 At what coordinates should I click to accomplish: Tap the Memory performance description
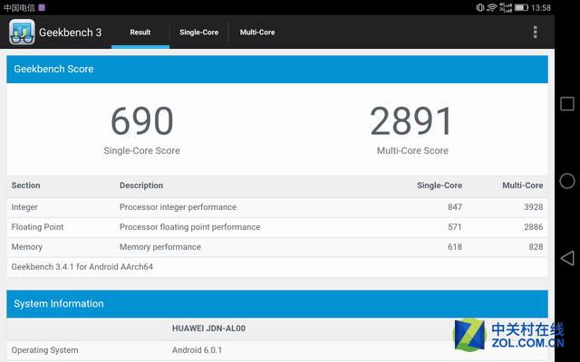coord(160,247)
